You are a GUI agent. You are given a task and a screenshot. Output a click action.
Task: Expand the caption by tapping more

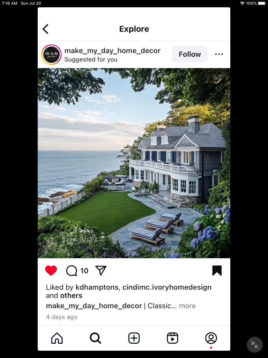(187, 306)
